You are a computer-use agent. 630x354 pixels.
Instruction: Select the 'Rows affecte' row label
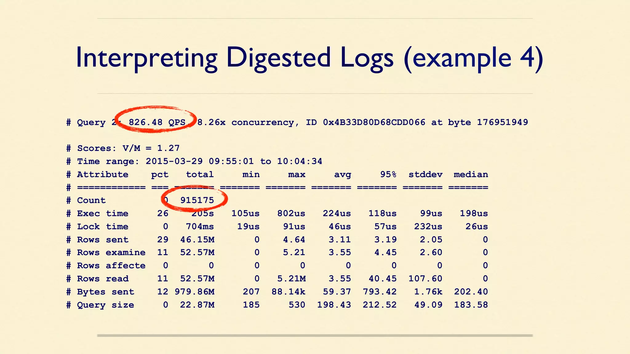111,265
